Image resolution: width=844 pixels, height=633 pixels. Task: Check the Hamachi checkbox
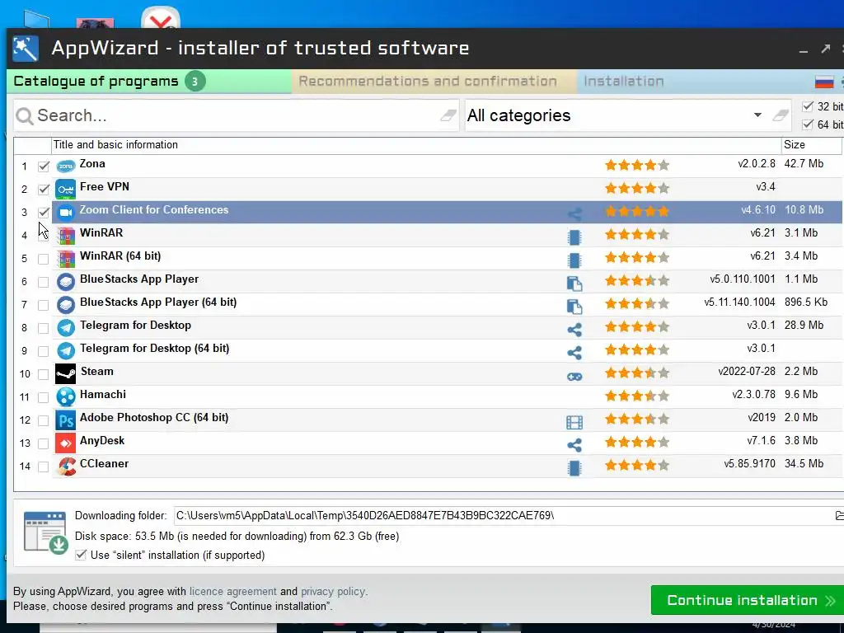click(44, 397)
